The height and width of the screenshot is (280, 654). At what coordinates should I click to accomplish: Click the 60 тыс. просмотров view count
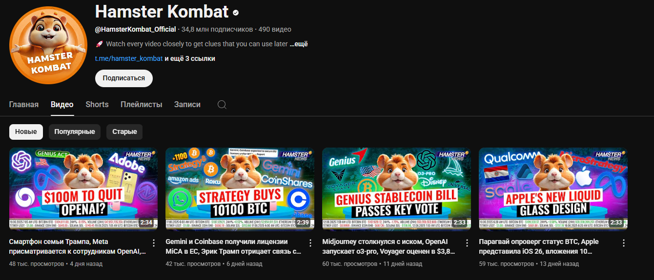coord(350,264)
